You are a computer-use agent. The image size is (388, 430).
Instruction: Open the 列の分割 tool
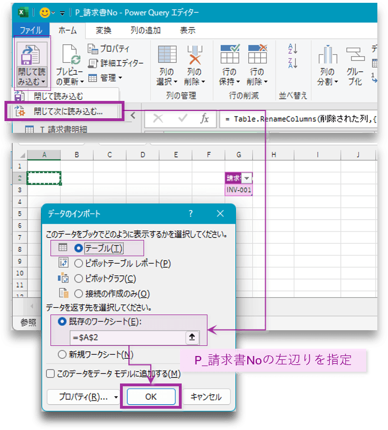coord(327,65)
